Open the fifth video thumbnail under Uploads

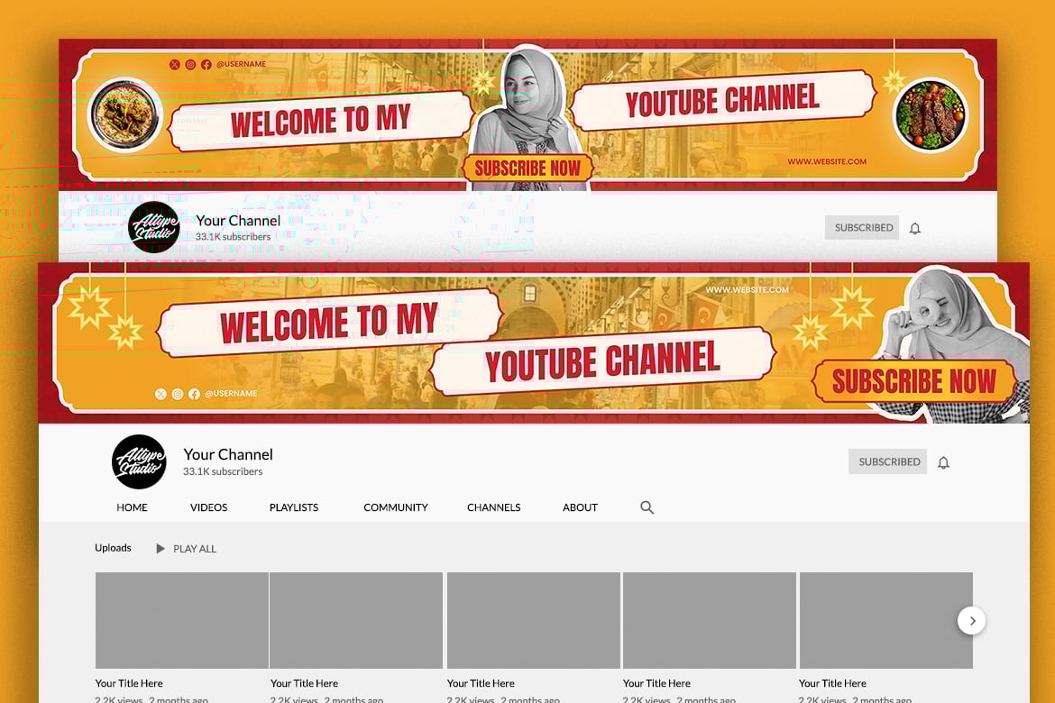pyautogui.click(x=886, y=620)
